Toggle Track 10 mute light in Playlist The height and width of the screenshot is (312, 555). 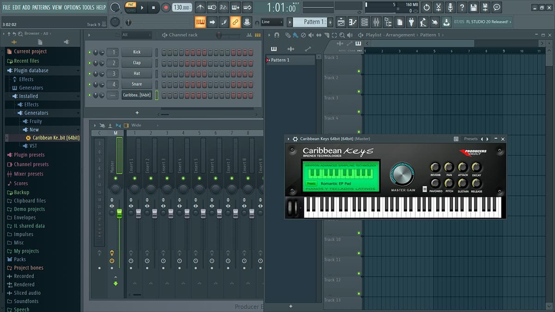click(358, 253)
